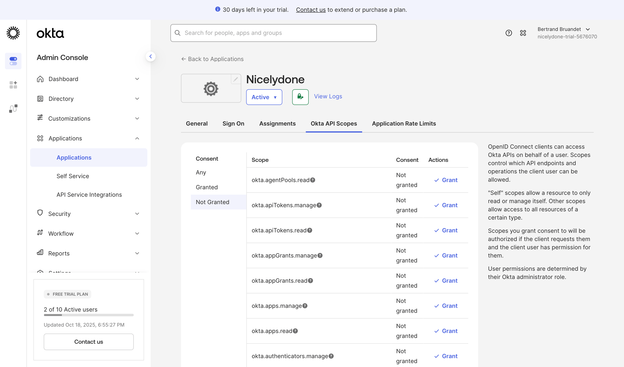
Task: Click the Applications four-circles icon in sidebar
Action: coord(40,138)
